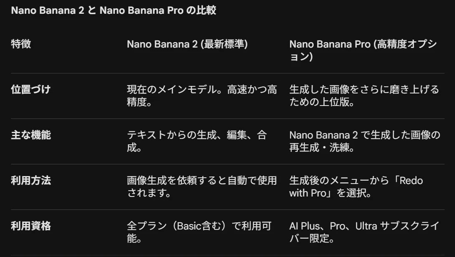Click the 画像生成を依頼すると自動で使用 cell

202,186
